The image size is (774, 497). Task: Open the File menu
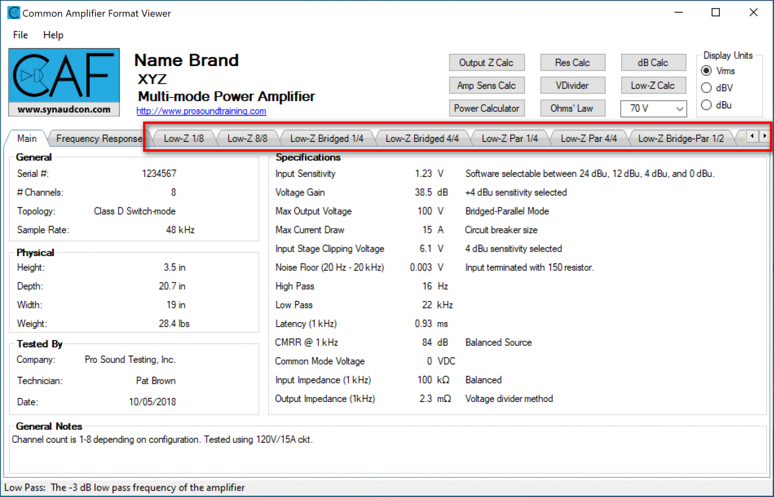21,35
